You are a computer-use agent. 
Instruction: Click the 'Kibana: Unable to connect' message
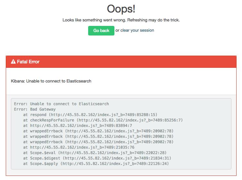pos(51,81)
